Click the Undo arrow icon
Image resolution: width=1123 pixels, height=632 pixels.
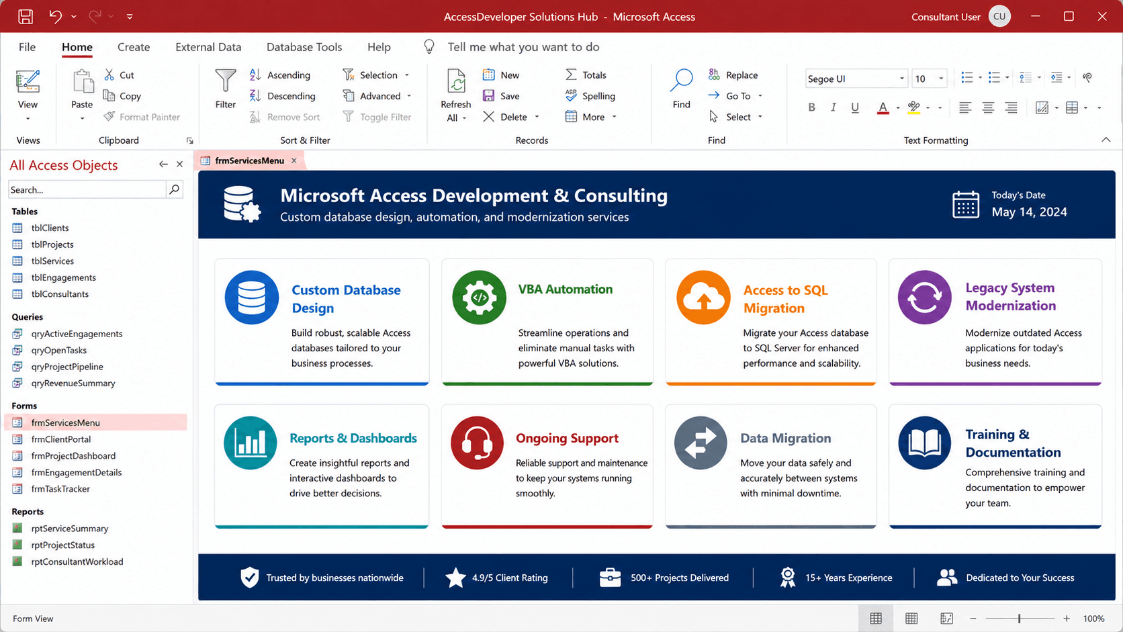pyautogui.click(x=55, y=17)
